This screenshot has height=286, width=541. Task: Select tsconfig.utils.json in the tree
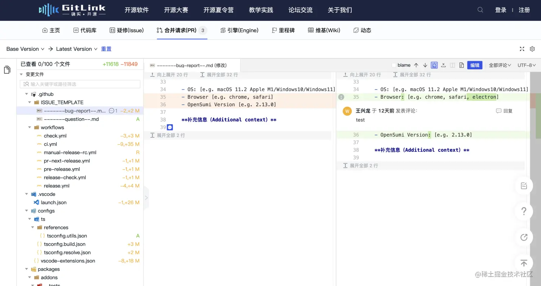67,236
